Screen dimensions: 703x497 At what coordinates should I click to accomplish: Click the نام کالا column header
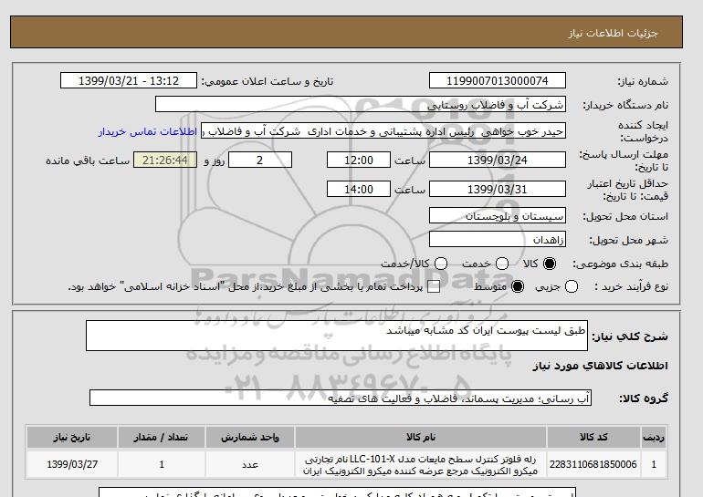(421, 438)
